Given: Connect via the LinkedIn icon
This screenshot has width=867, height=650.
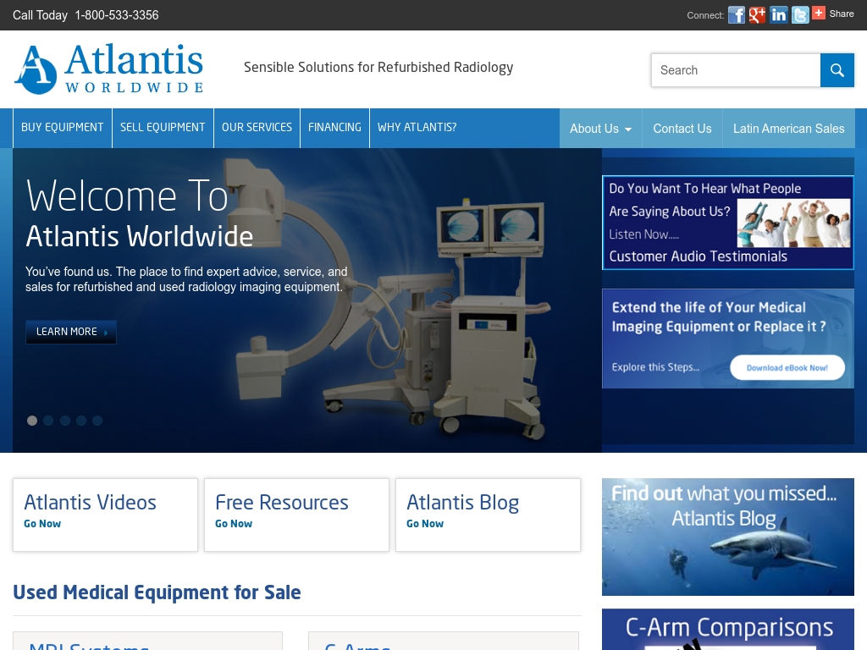Looking at the screenshot, I should point(778,14).
